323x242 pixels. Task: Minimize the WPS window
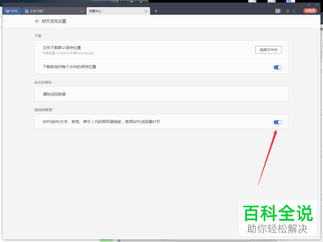tap(301, 5)
